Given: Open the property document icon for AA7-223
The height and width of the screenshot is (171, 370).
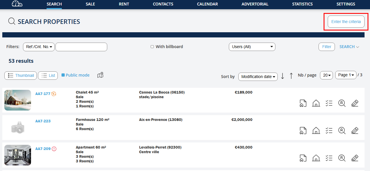Looking at the screenshot, I should [303, 131].
